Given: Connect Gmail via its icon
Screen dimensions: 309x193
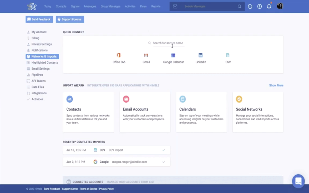Looking at the screenshot, I should (146, 55).
